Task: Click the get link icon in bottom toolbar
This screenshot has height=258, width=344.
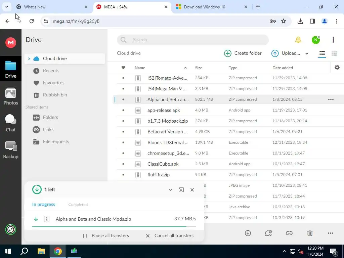Action: 289,233
